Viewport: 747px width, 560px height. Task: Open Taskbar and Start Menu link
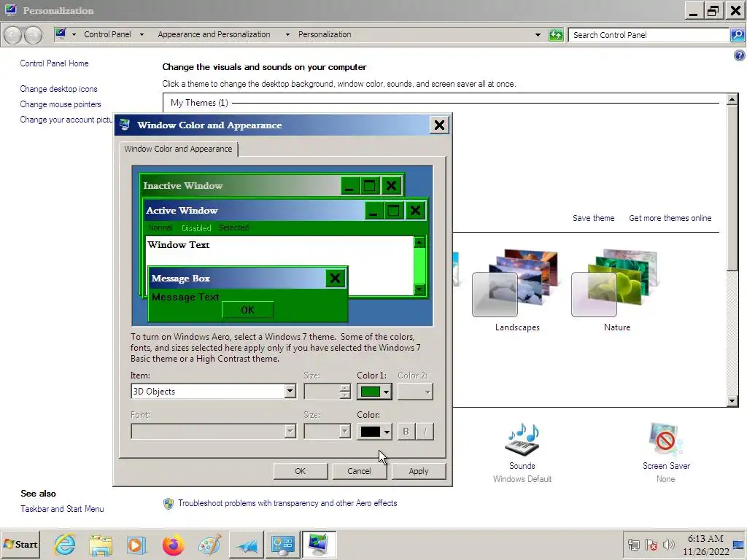pos(62,509)
